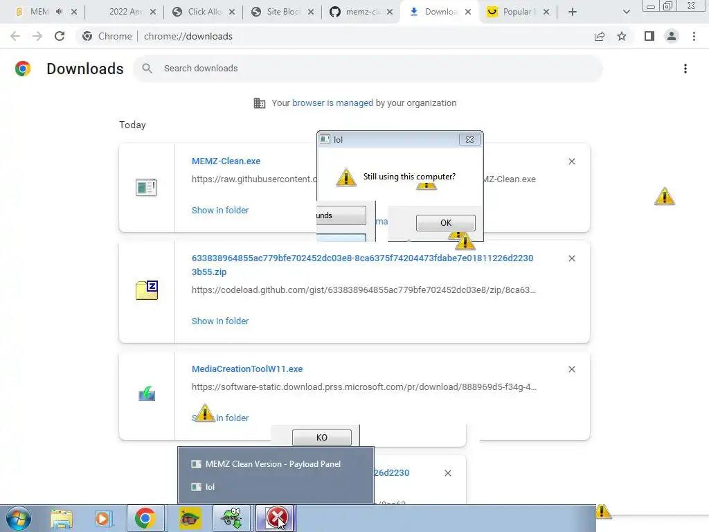Close the 2022 Ann tab
The width and height of the screenshot is (709, 532).
click(x=153, y=12)
